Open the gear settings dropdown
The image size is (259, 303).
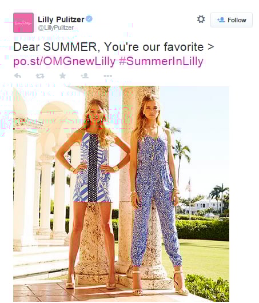tap(201, 19)
